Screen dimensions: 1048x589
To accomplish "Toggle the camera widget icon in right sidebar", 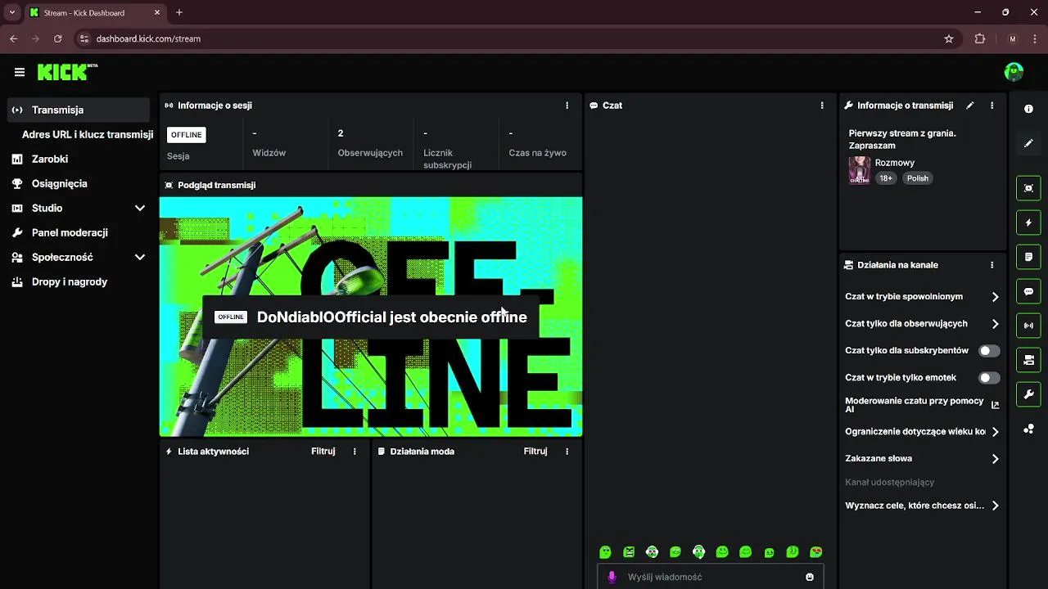I will pos(1029,360).
